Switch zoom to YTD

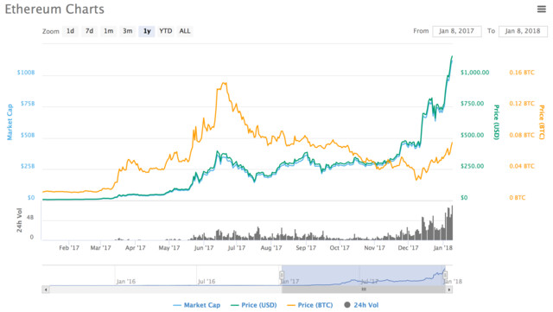coord(166,31)
